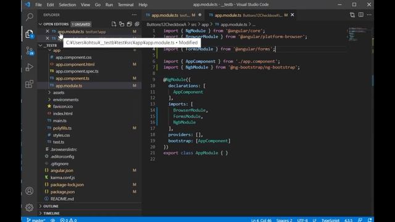
Task: Click the code minimap preview
Action: (x=359, y=35)
